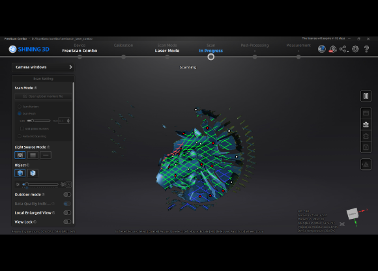
Task: Open the globe language icon in header
Action: click(321, 49)
